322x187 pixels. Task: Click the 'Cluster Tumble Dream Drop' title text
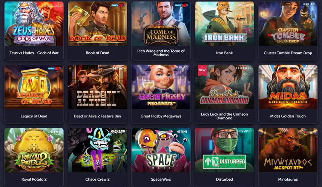(288, 53)
